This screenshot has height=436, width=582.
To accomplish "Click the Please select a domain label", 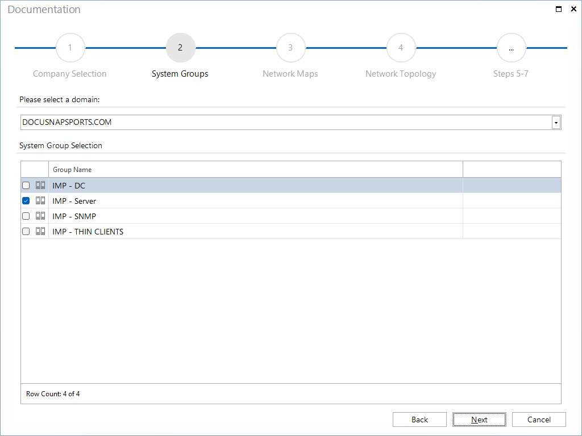I will [x=59, y=99].
